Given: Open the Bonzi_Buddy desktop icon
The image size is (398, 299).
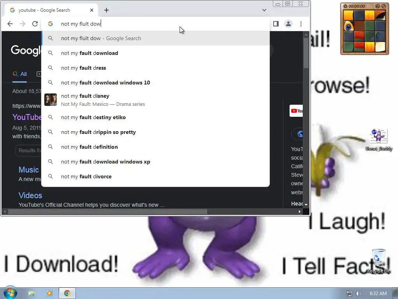Looking at the screenshot, I should pos(379,140).
